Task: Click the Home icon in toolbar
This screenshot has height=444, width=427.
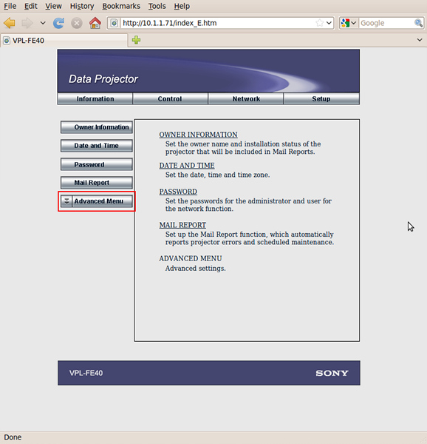Action: pos(95,23)
